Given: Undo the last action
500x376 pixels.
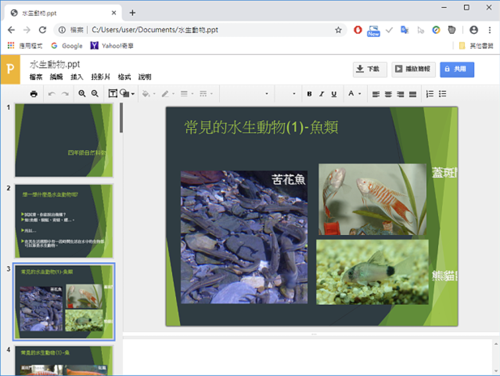Looking at the screenshot, I should [x=52, y=94].
